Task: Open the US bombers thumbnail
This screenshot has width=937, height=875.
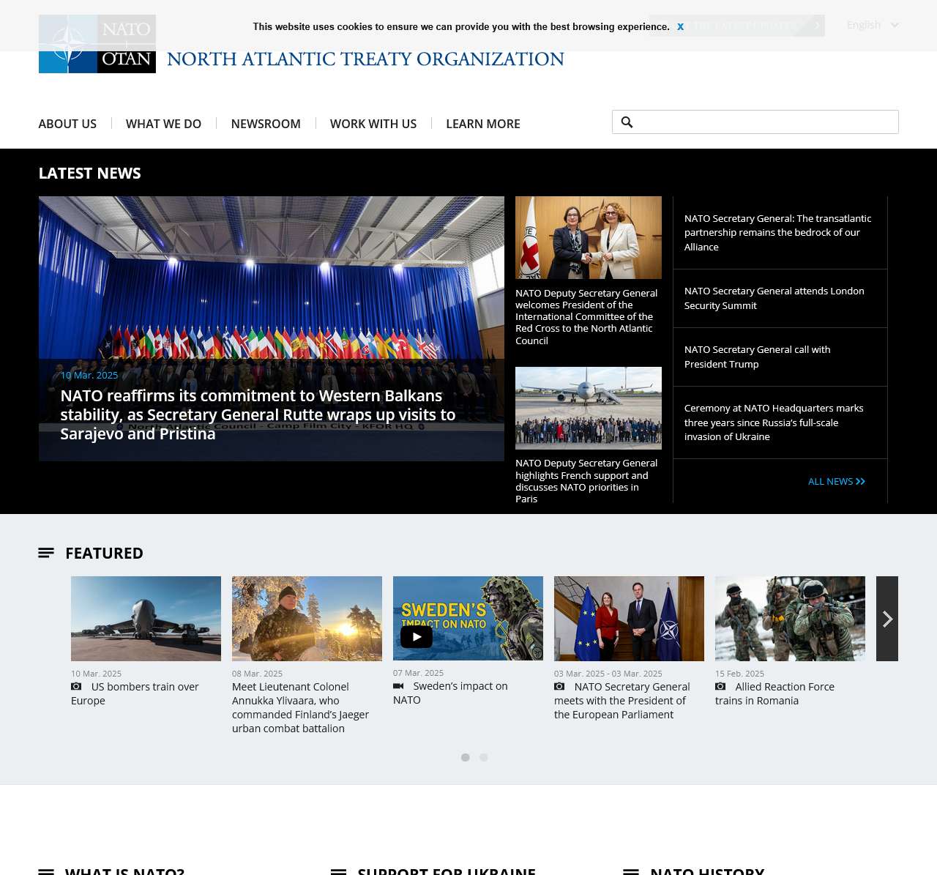Action: (146, 619)
